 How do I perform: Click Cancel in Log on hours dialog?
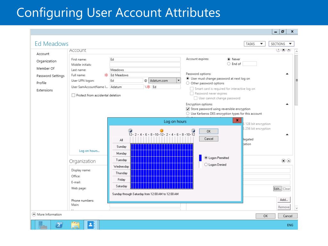point(209,139)
